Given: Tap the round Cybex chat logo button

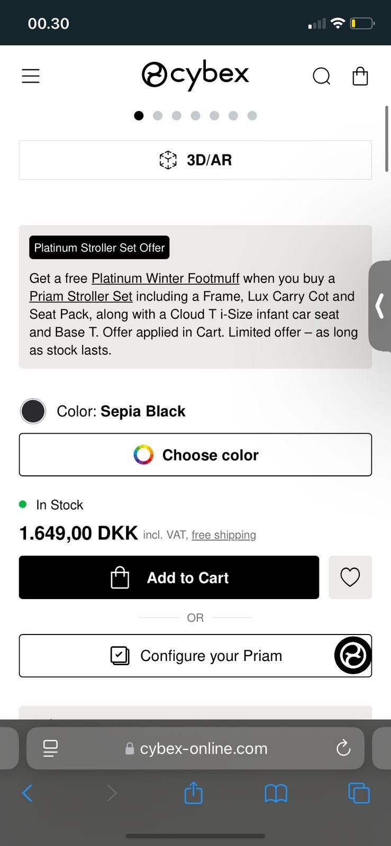Looking at the screenshot, I should tap(353, 656).
